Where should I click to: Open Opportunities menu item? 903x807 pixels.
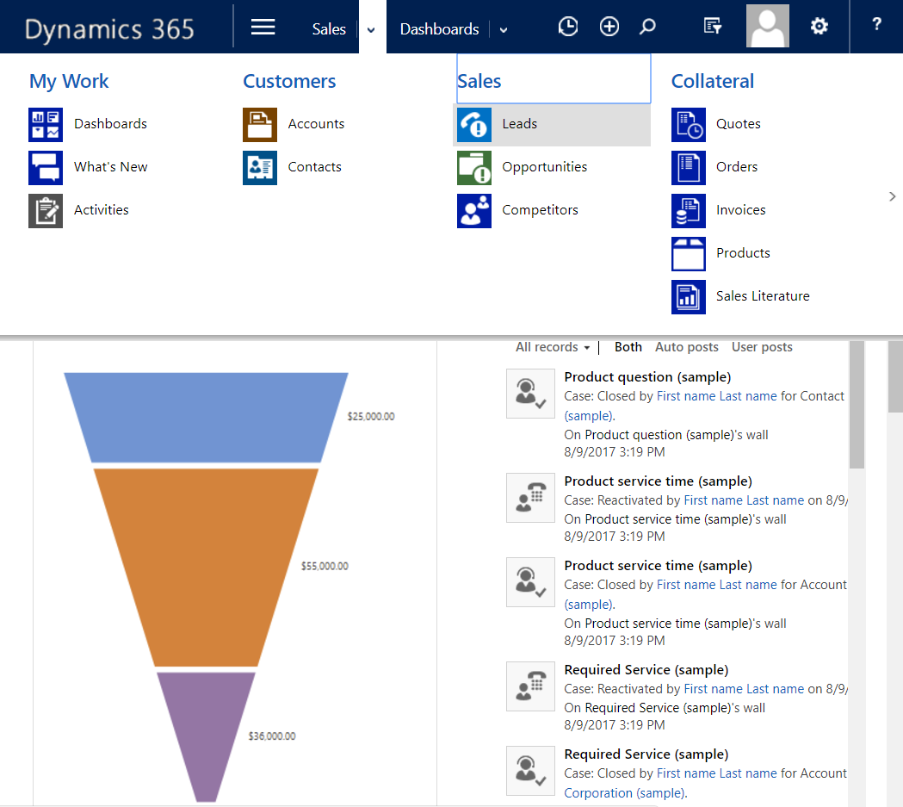(x=544, y=167)
